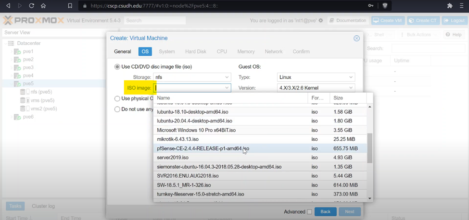The image size is (469, 220).
Task: Select pfSense-CE-2.4.4-RELEASE-p1-amd64.iso
Action: coord(260,148)
